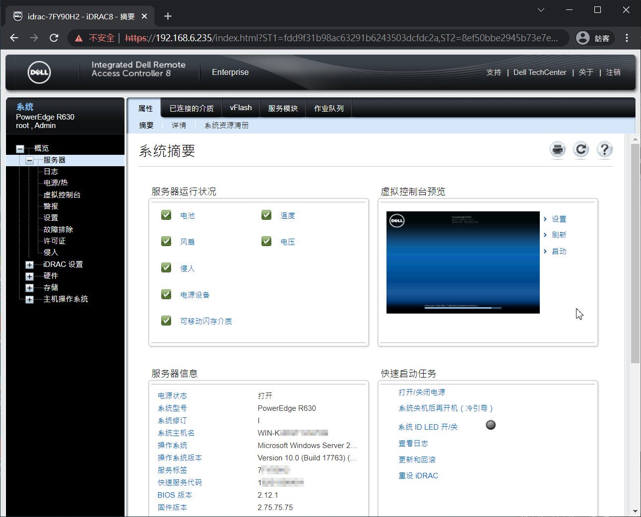
Task: Click the virtual console preview thumbnail
Action: (463, 262)
